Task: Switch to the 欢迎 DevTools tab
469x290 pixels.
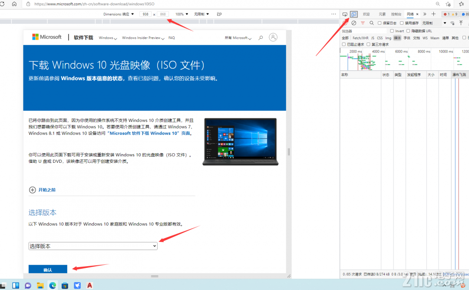Action: [x=367, y=14]
